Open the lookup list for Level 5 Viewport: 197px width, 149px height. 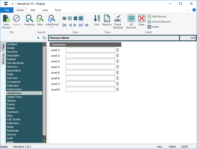117,73
